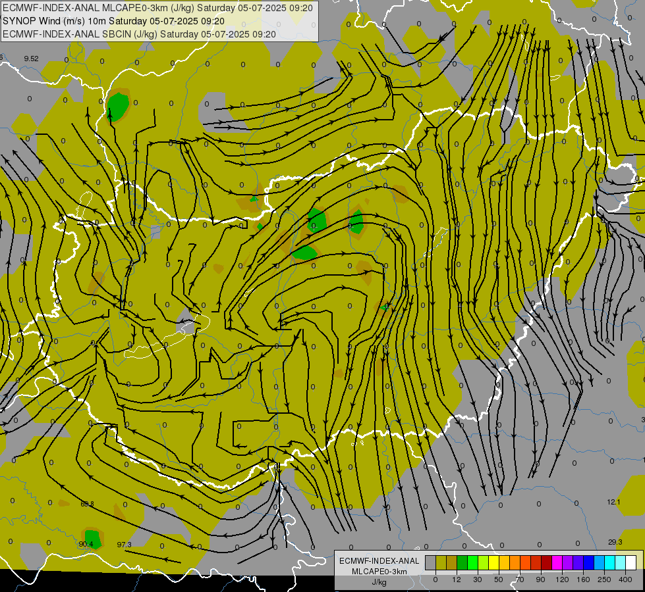Click the 29.3 value on the map

point(615,542)
